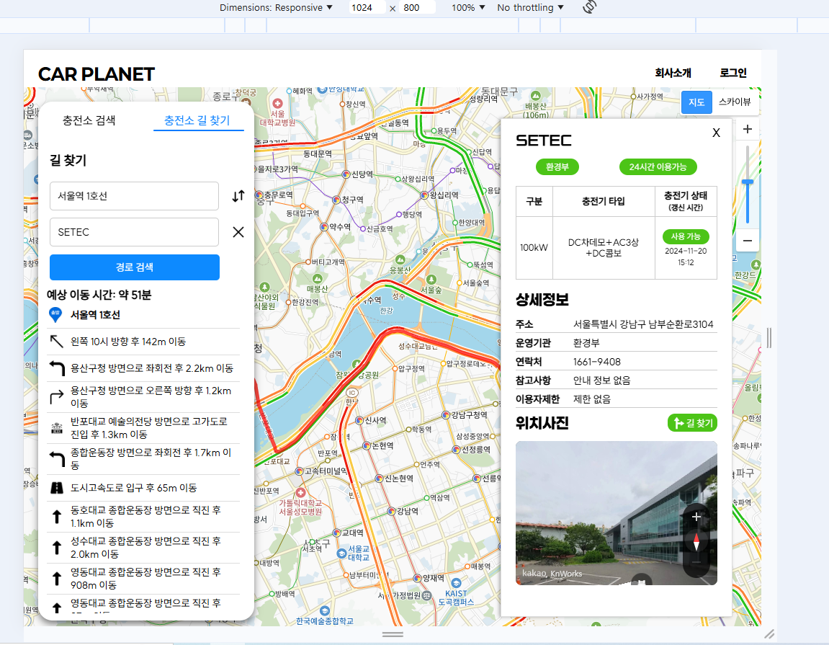
Task: Click the 사용 가능 status badge
Action: (686, 236)
